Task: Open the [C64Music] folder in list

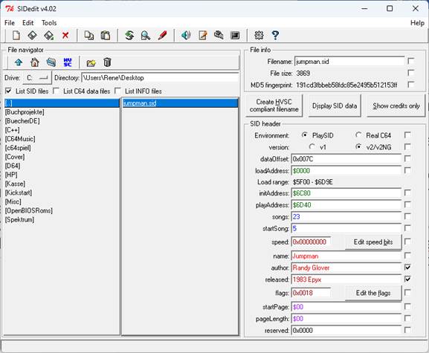Action: (20, 139)
